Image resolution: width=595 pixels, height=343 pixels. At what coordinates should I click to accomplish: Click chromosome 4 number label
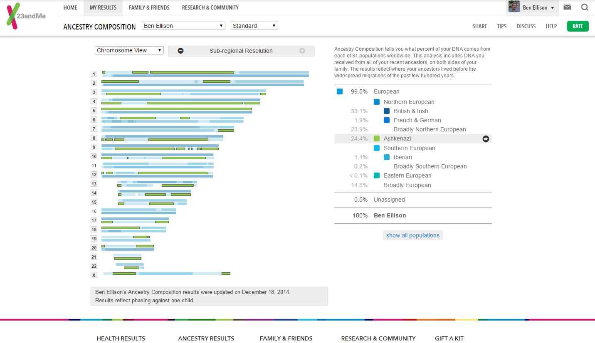point(94,101)
